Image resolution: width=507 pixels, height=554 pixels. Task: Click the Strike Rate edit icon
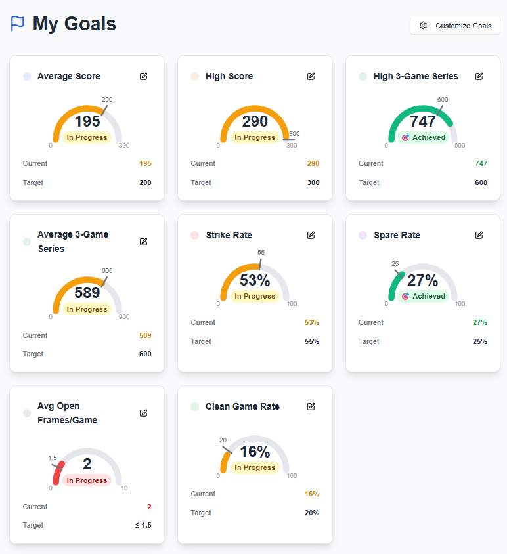tap(311, 235)
